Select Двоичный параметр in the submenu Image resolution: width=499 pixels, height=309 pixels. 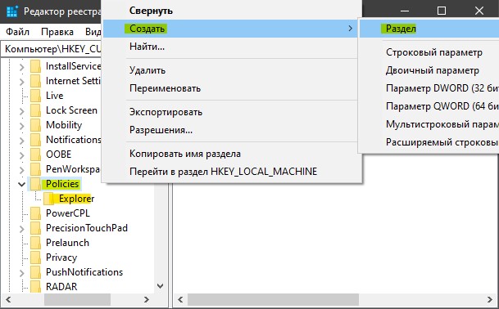coord(429,70)
